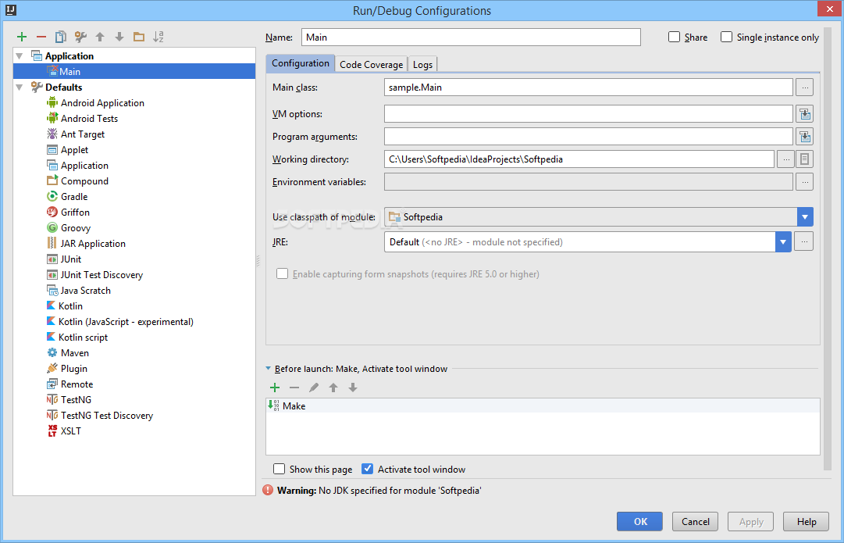
Task: Browse Main class ellipsis button
Action: click(x=804, y=88)
